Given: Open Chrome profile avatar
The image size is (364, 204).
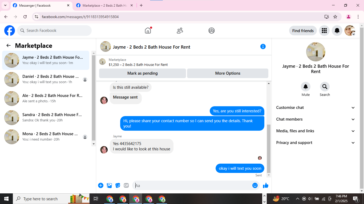Looking at the screenshot, I should point(349,17).
